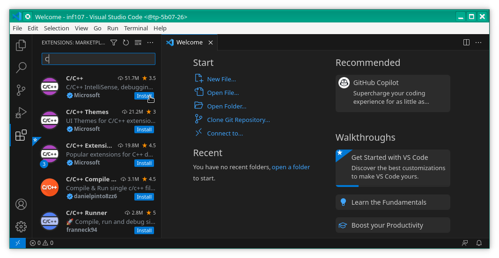Open the C/C++ Runner extension title
This screenshot has width=499, height=258.
87,213
